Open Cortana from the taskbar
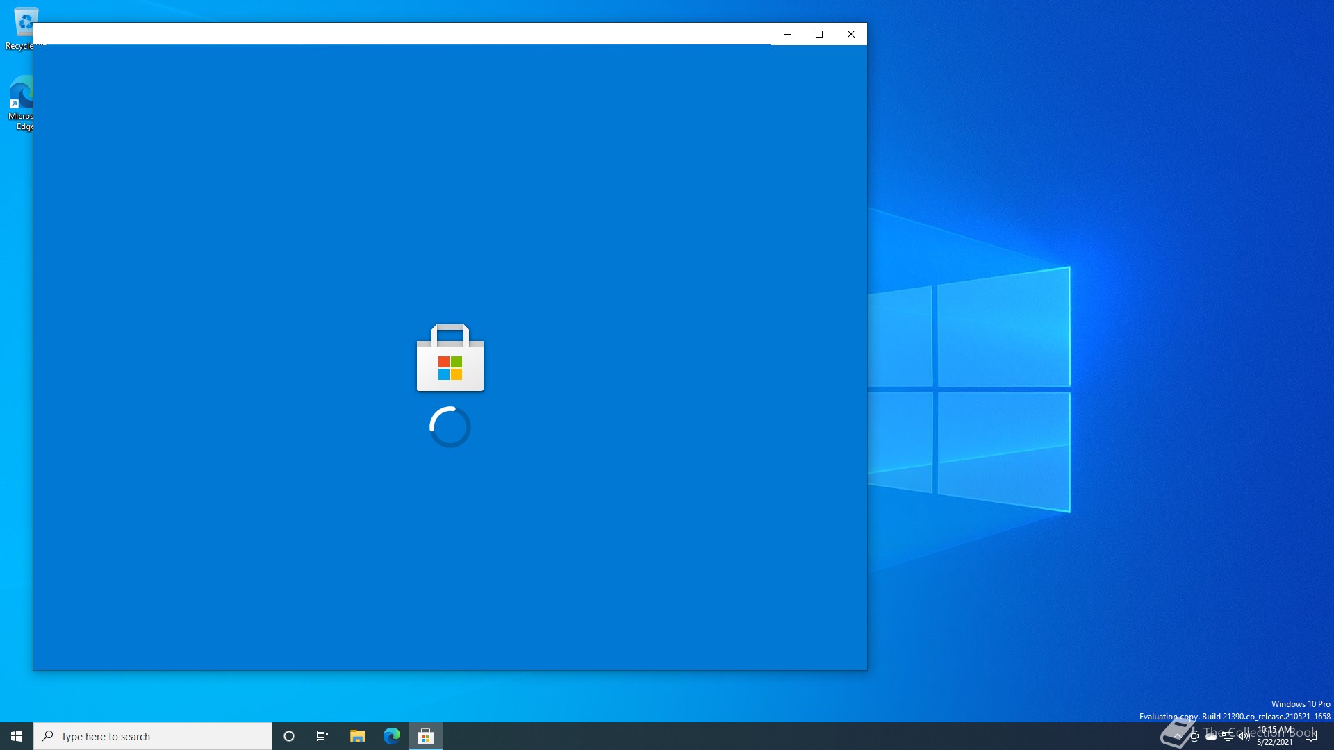 [289, 736]
